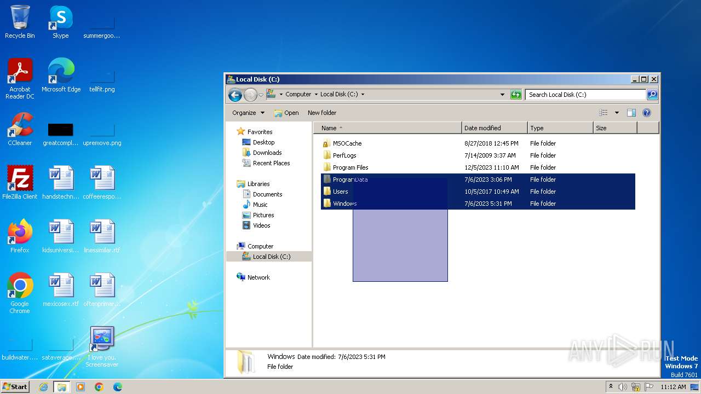Image resolution: width=701 pixels, height=394 pixels.
Task: Click the Refresh button beside the address bar
Action: [x=516, y=95]
